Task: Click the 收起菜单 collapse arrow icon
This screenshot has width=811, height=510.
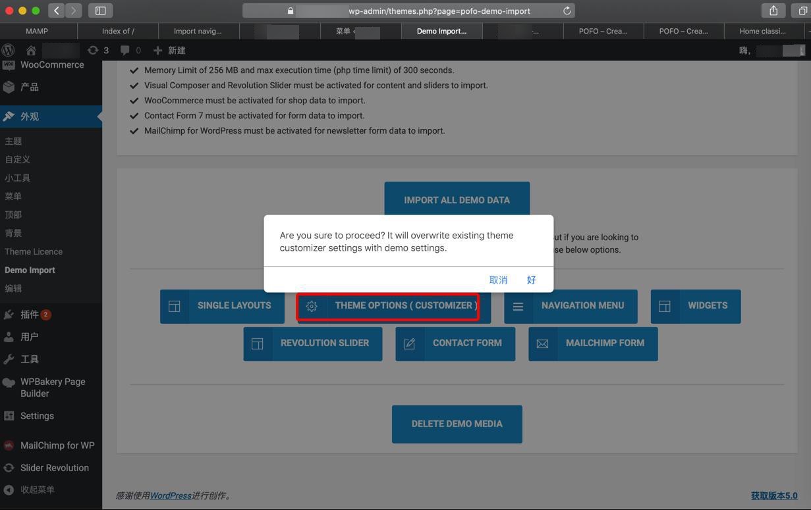Action: [9, 490]
